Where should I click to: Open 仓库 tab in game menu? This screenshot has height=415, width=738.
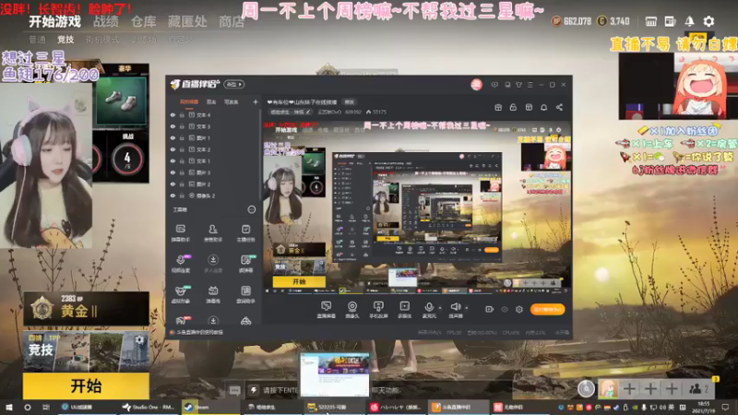pyautogui.click(x=144, y=21)
